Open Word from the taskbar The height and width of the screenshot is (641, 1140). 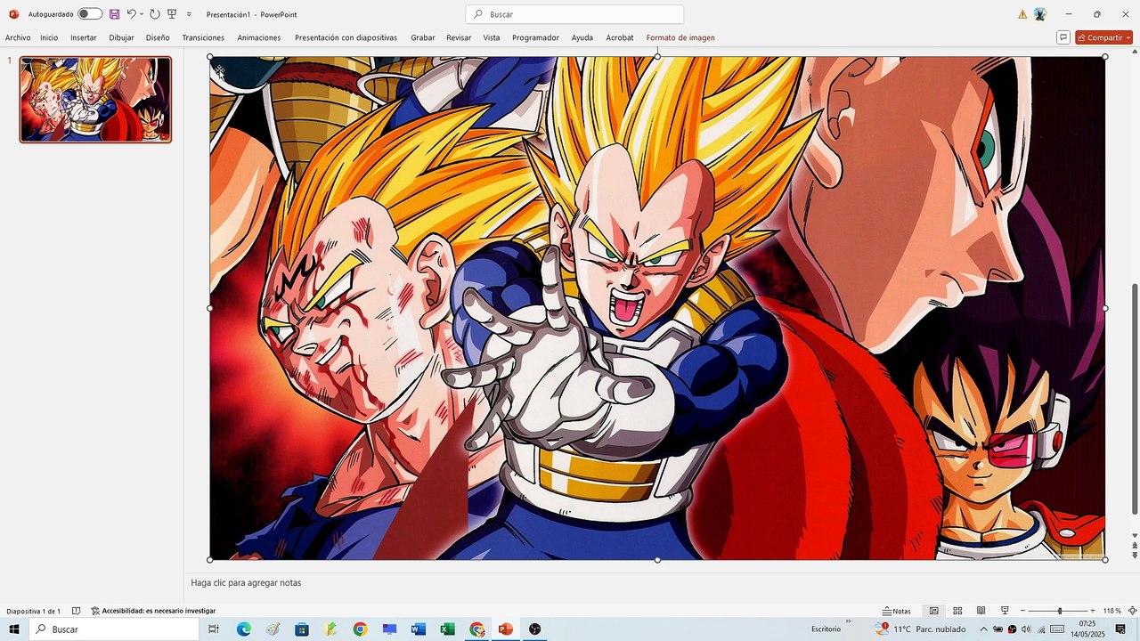419,629
